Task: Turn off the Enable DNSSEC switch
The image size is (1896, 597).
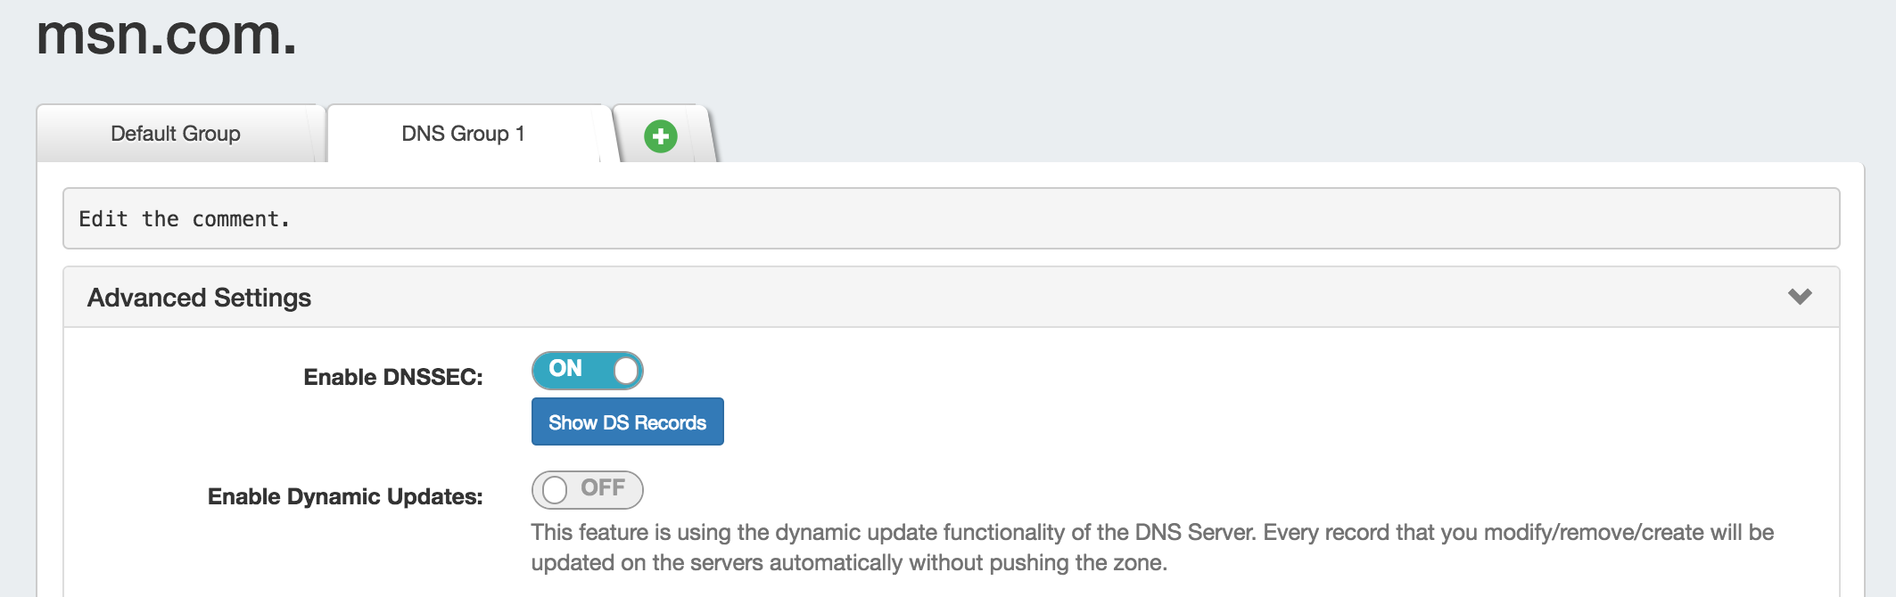Action: pos(587,370)
